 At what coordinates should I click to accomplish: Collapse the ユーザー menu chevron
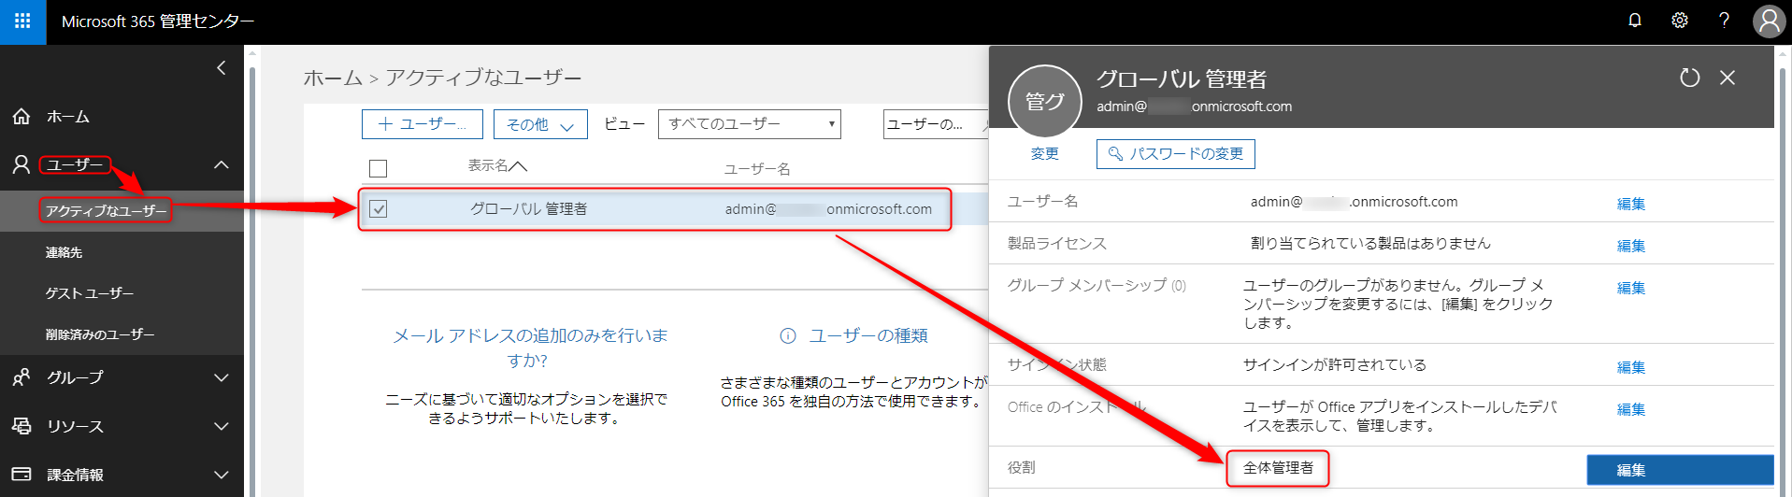(222, 165)
